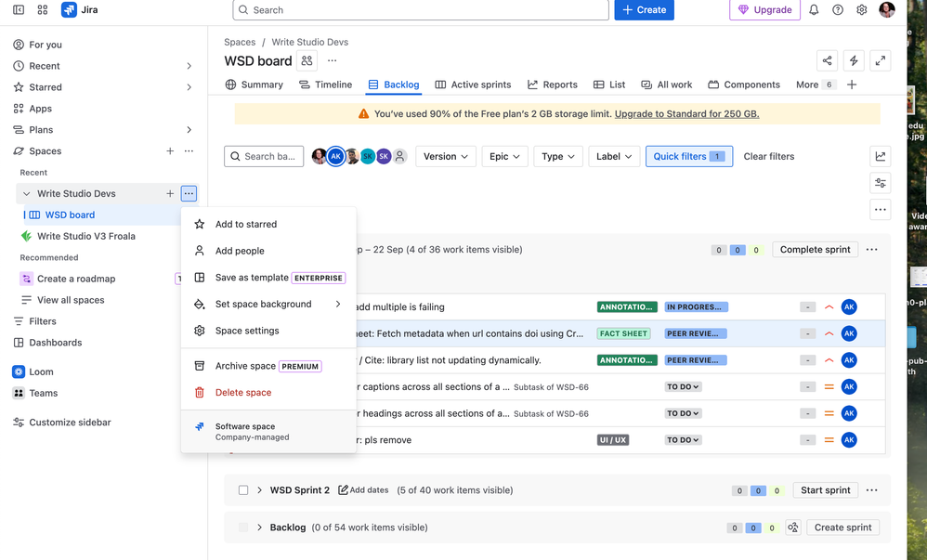This screenshot has height=560, width=927.
Task: Expand the Backlog section chevron
Action: coord(259,527)
